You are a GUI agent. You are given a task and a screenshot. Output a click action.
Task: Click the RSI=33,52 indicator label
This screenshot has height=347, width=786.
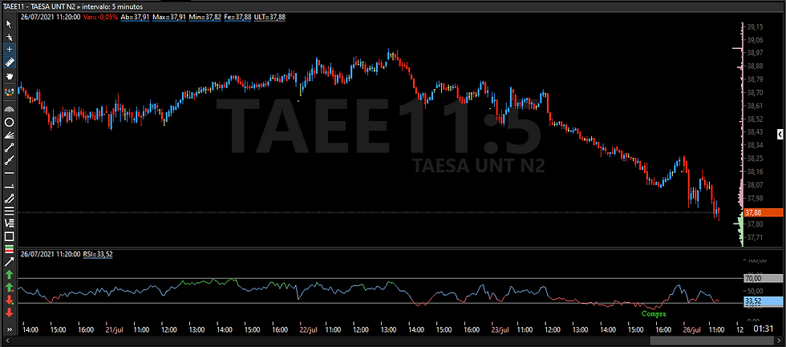pos(98,254)
